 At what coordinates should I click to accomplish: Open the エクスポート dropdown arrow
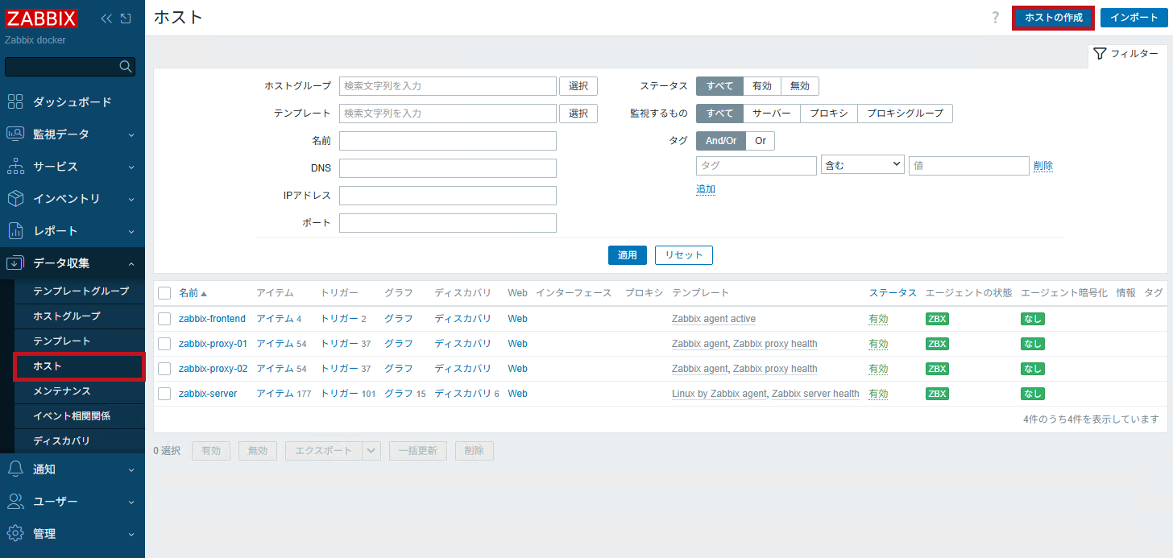point(371,451)
